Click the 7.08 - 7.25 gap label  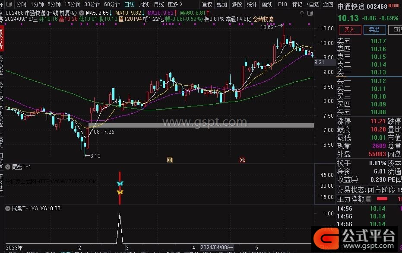click(x=102, y=131)
